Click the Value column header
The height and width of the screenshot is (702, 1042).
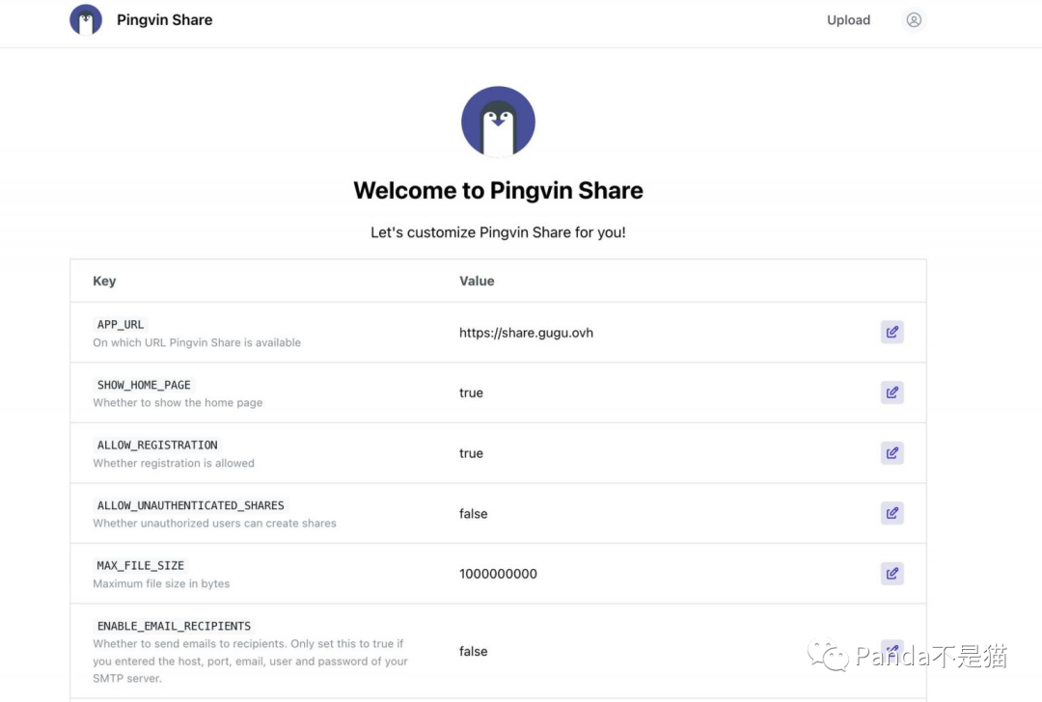(477, 281)
